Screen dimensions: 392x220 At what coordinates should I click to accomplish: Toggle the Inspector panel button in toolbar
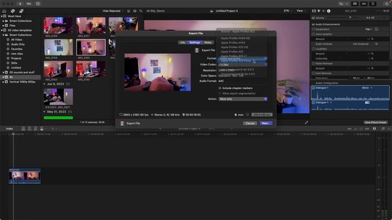(x=373, y=4)
